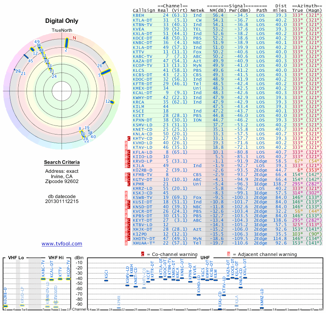
Task: Select the KMEX-DT callsign in the table
Action: coord(143,88)
